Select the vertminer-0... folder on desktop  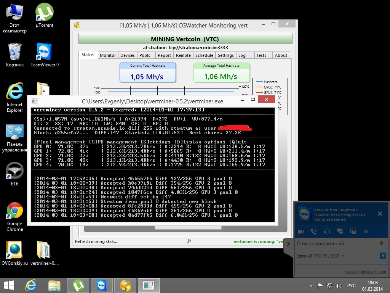click(x=45, y=253)
